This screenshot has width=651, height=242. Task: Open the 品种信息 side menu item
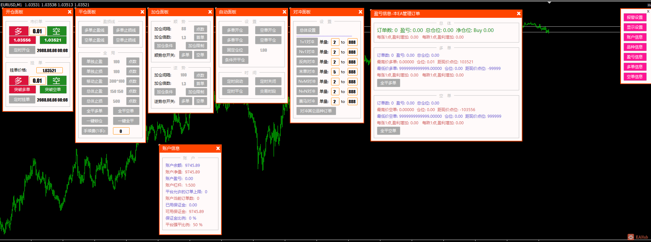635,47
